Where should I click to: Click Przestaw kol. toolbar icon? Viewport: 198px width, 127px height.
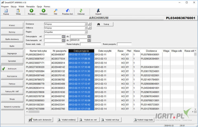[x=68, y=11]
